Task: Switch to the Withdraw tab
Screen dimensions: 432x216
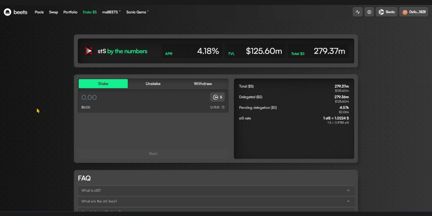Action: click(x=202, y=84)
